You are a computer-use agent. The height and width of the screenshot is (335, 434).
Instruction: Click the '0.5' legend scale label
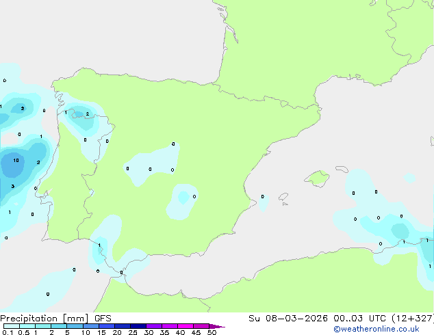(x=24, y=332)
